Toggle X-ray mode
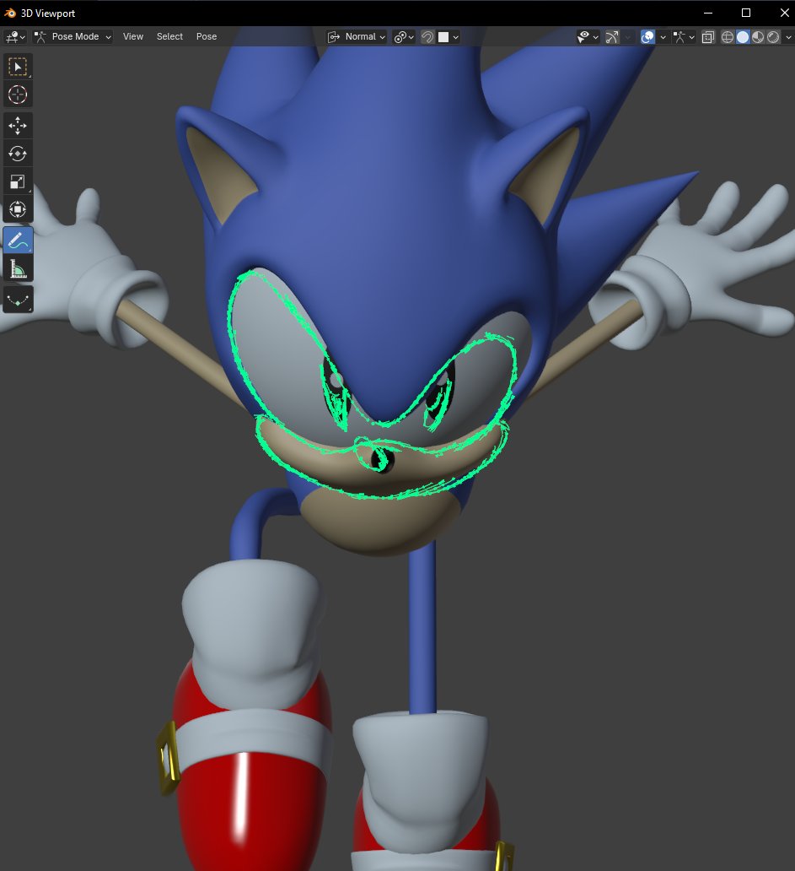The image size is (795, 871). coord(708,36)
